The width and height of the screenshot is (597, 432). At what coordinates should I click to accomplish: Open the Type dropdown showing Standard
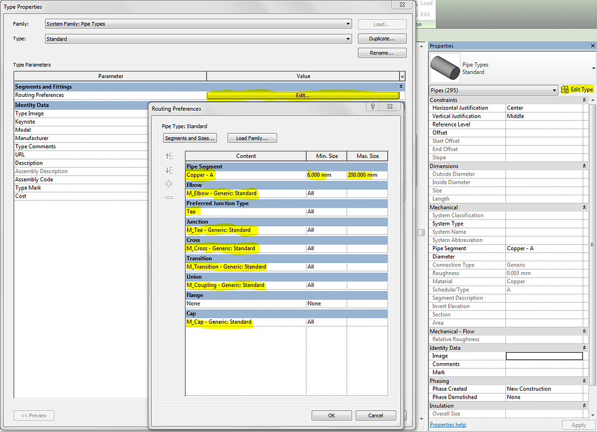point(348,39)
